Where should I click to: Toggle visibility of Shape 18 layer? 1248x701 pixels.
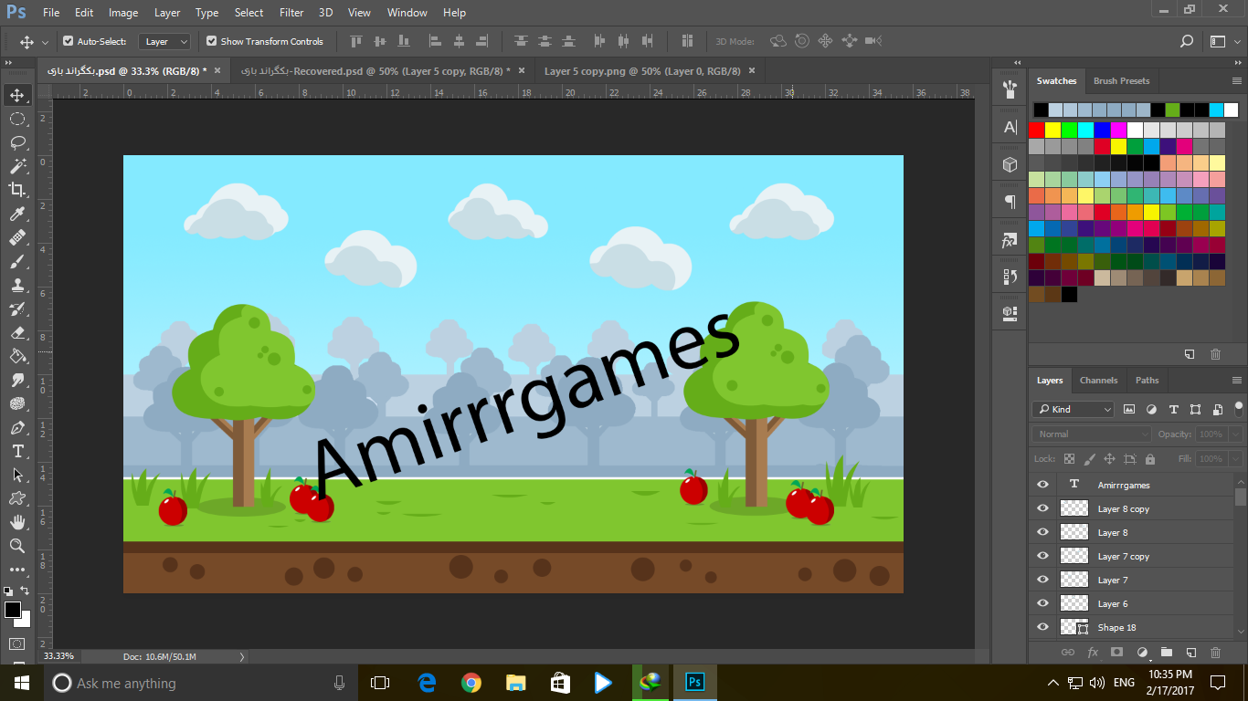point(1042,627)
